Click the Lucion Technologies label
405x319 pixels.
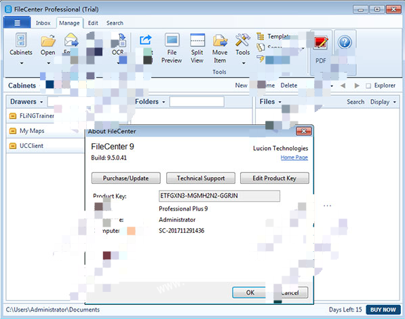[280, 149]
